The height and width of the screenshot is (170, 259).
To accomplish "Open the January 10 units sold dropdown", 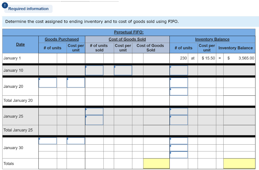I will (94, 70).
